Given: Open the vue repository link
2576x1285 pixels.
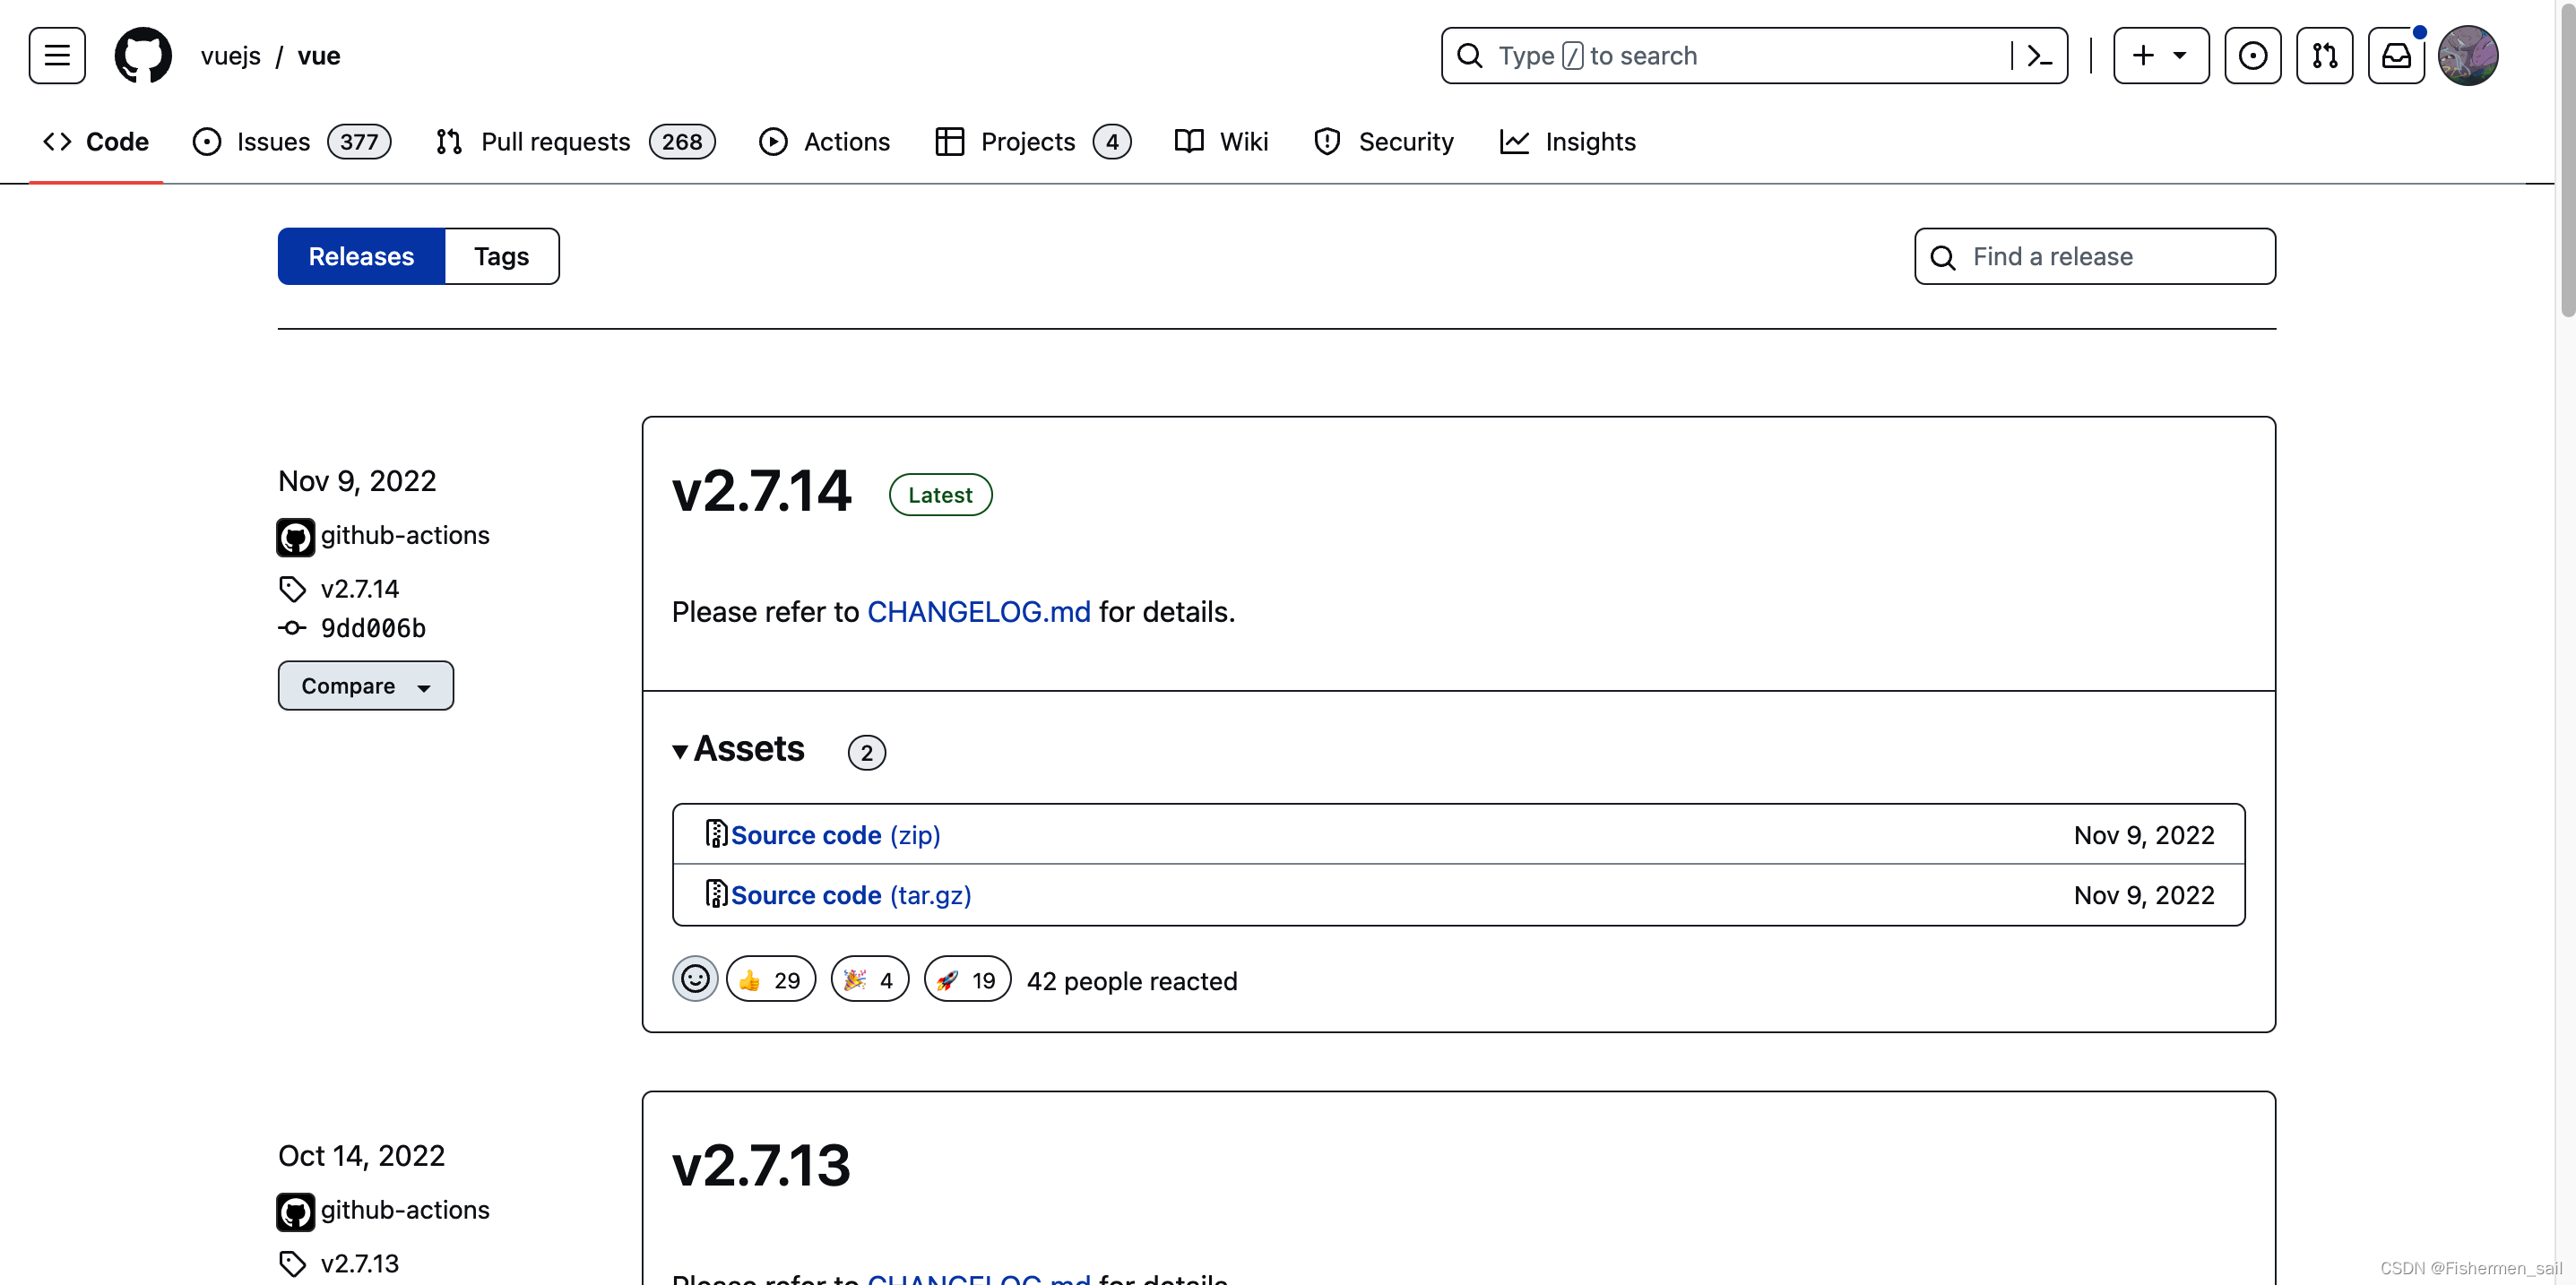Looking at the screenshot, I should pos(319,56).
